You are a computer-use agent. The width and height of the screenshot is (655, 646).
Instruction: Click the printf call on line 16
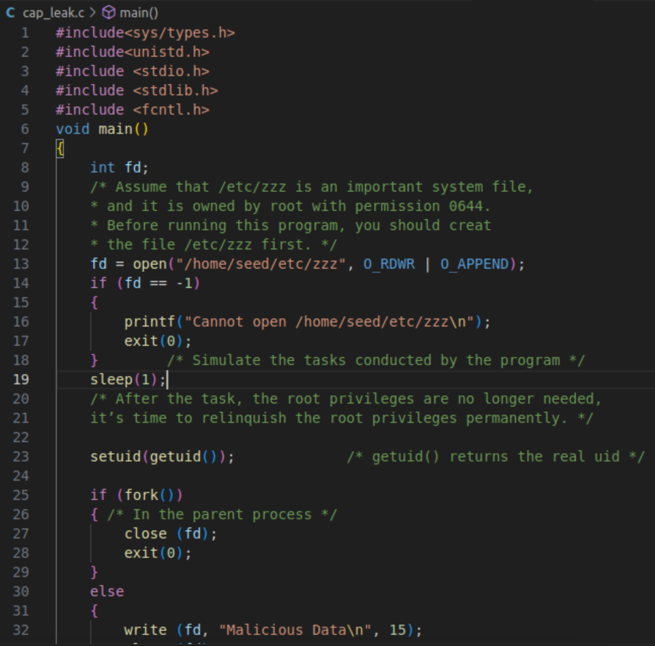pyautogui.click(x=149, y=321)
